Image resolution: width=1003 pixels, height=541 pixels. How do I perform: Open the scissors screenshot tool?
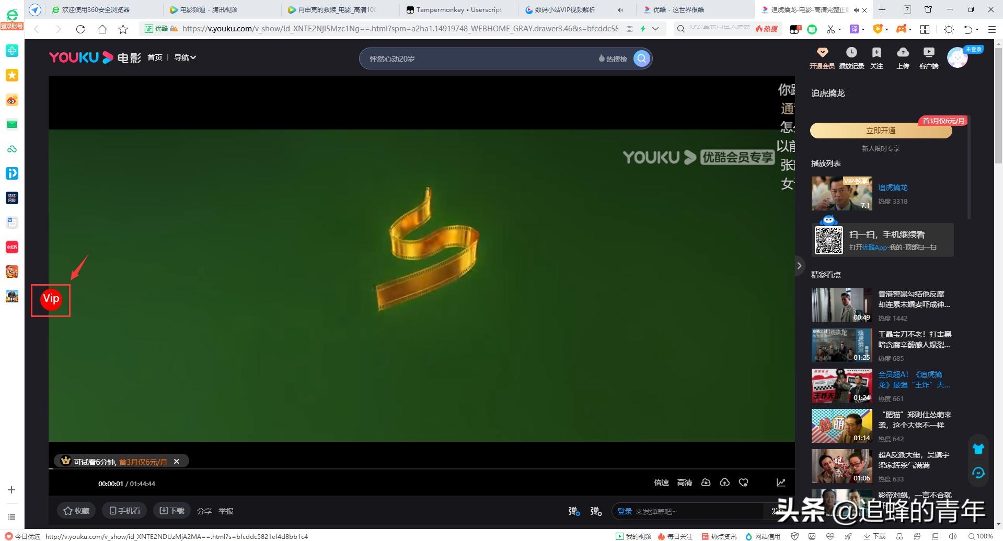[x=831, y=29]
